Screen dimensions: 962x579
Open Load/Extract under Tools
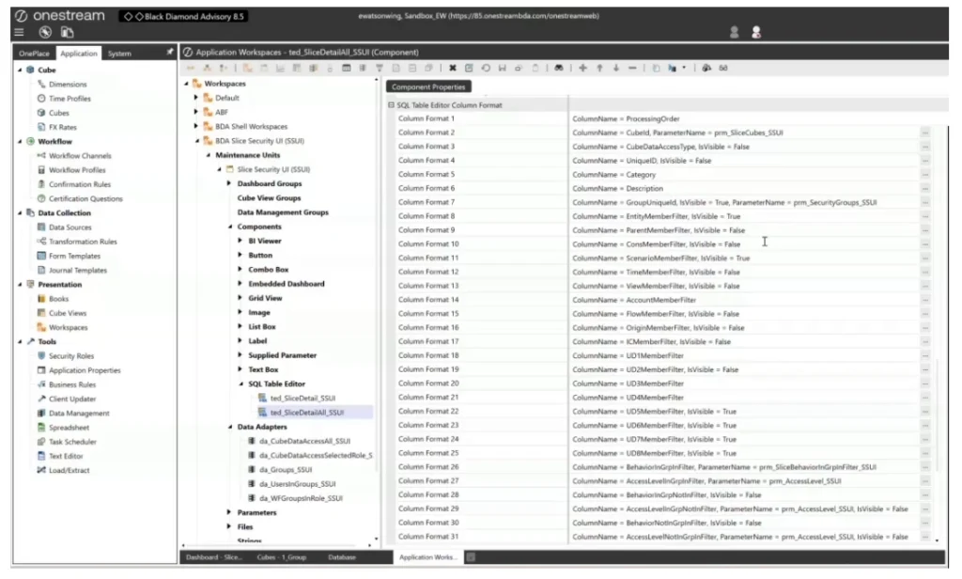pyautogui.click(x=69, y=470)
